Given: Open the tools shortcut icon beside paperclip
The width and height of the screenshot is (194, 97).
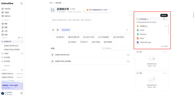Looking at the screenshot, I should (x=58, y=30).
